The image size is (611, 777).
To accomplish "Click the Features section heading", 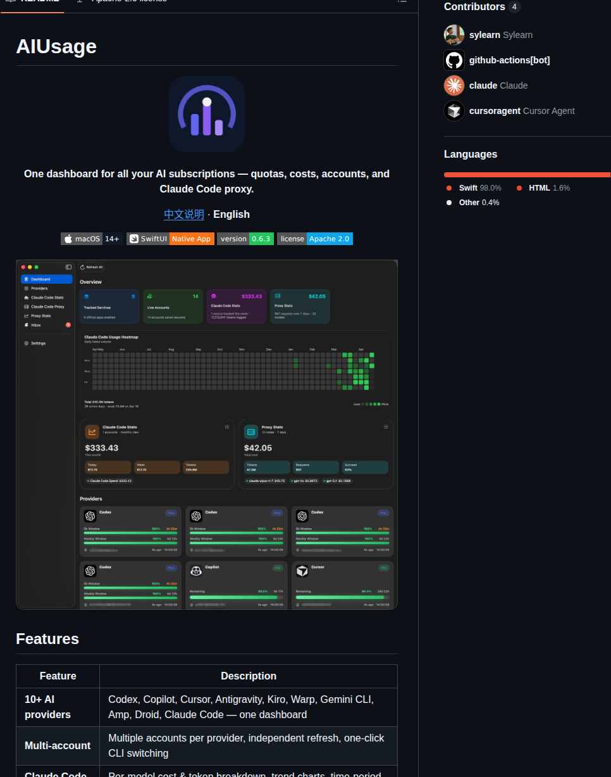I will click(x=47, y=638).
